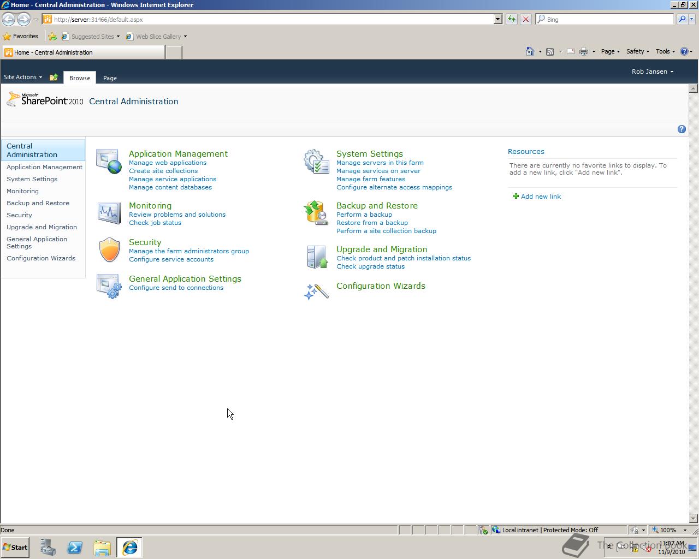Expand the address bar history dropdown
Screen dimensions: 699x559
[x=498, y=19]
